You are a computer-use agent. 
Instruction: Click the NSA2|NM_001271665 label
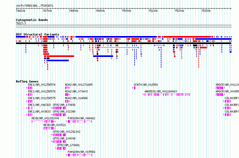[x=79, y=85]
